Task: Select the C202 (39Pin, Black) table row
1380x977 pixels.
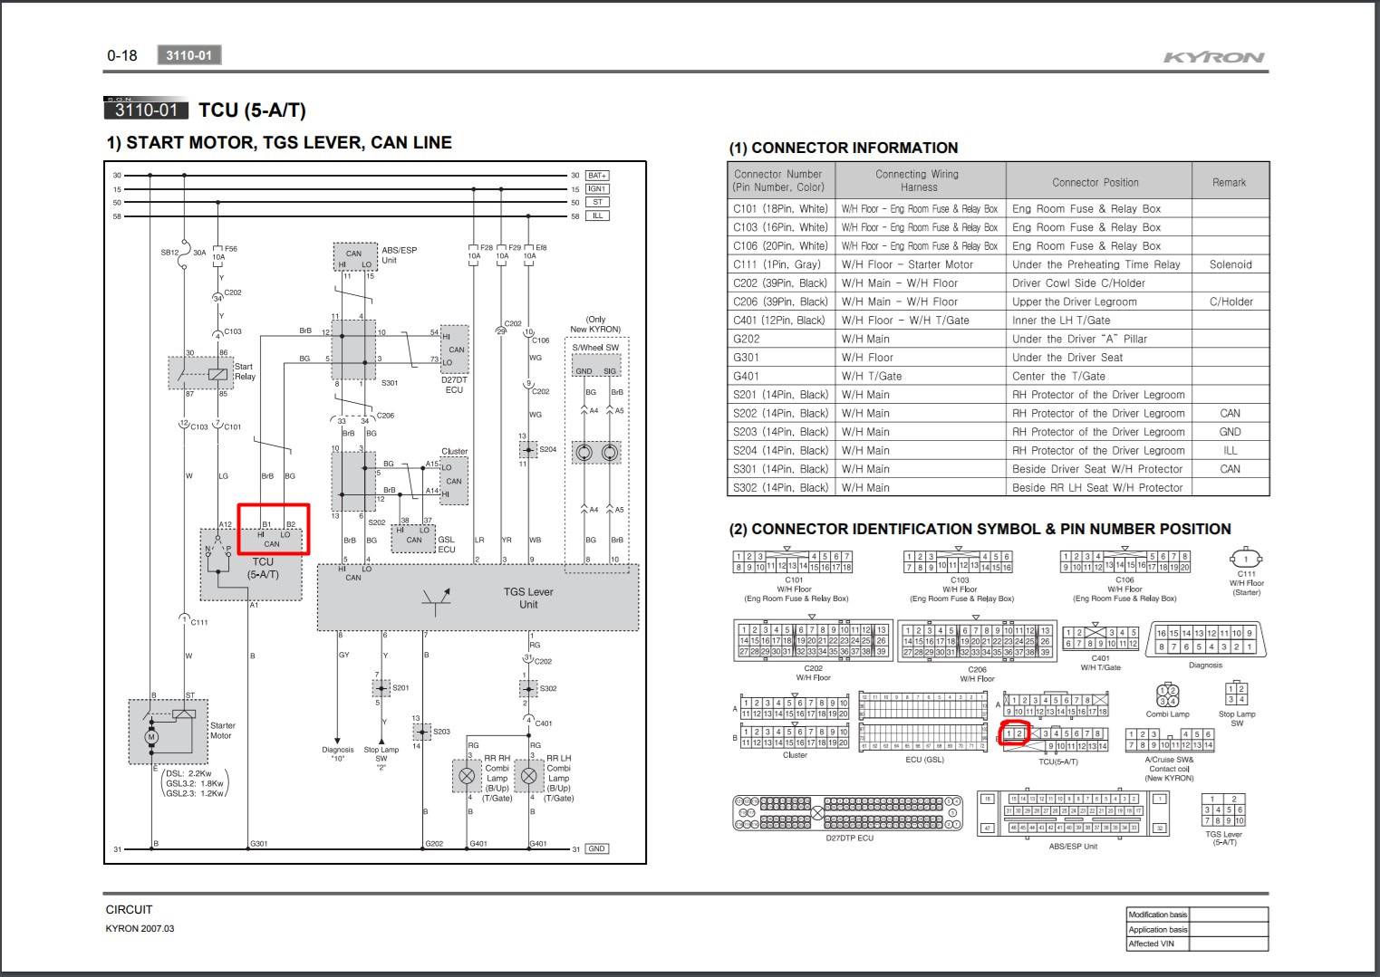Action: tap(997, 283)
